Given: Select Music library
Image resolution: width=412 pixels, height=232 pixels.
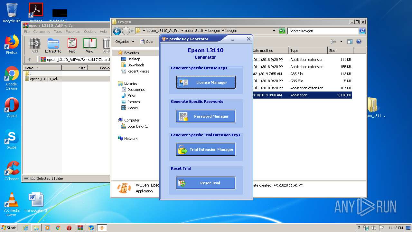Looking at the screenshot, I should 132,96.
